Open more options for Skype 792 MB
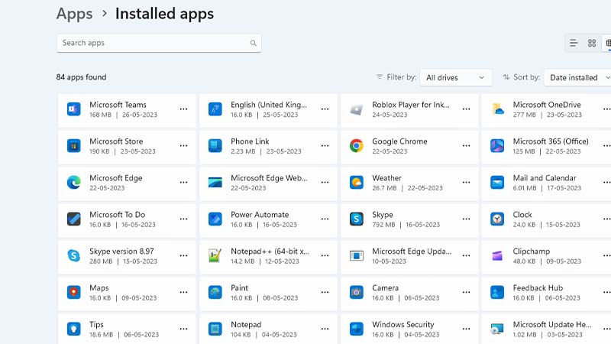 point(466,219)
